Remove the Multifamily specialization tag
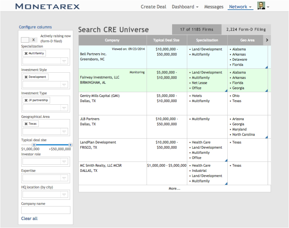289x228 pixels. pyautogui.click(x=26, y=53)
